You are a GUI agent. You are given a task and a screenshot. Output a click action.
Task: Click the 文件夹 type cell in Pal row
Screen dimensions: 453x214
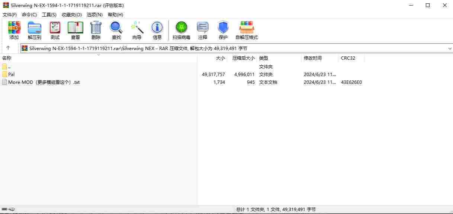tap(266, 74)
